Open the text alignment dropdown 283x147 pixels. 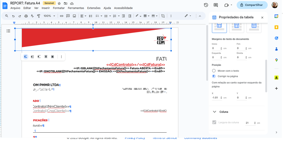[x=83, y=16]
